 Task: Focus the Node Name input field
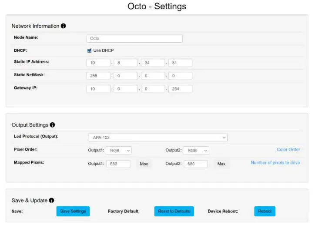click(x=134, y=39)
